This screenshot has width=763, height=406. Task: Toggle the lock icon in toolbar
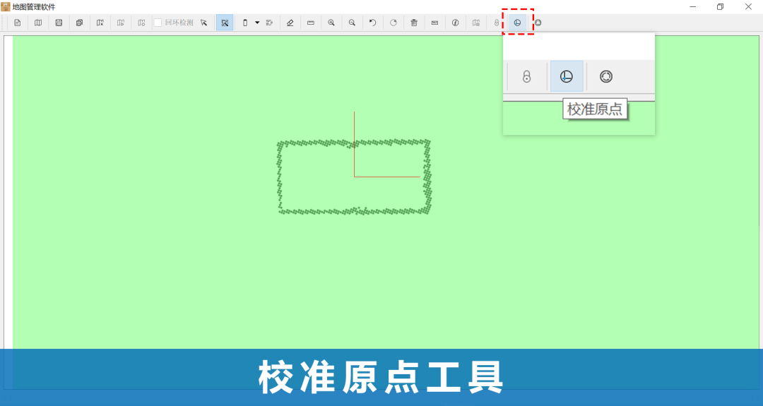[x=497, y=23]
